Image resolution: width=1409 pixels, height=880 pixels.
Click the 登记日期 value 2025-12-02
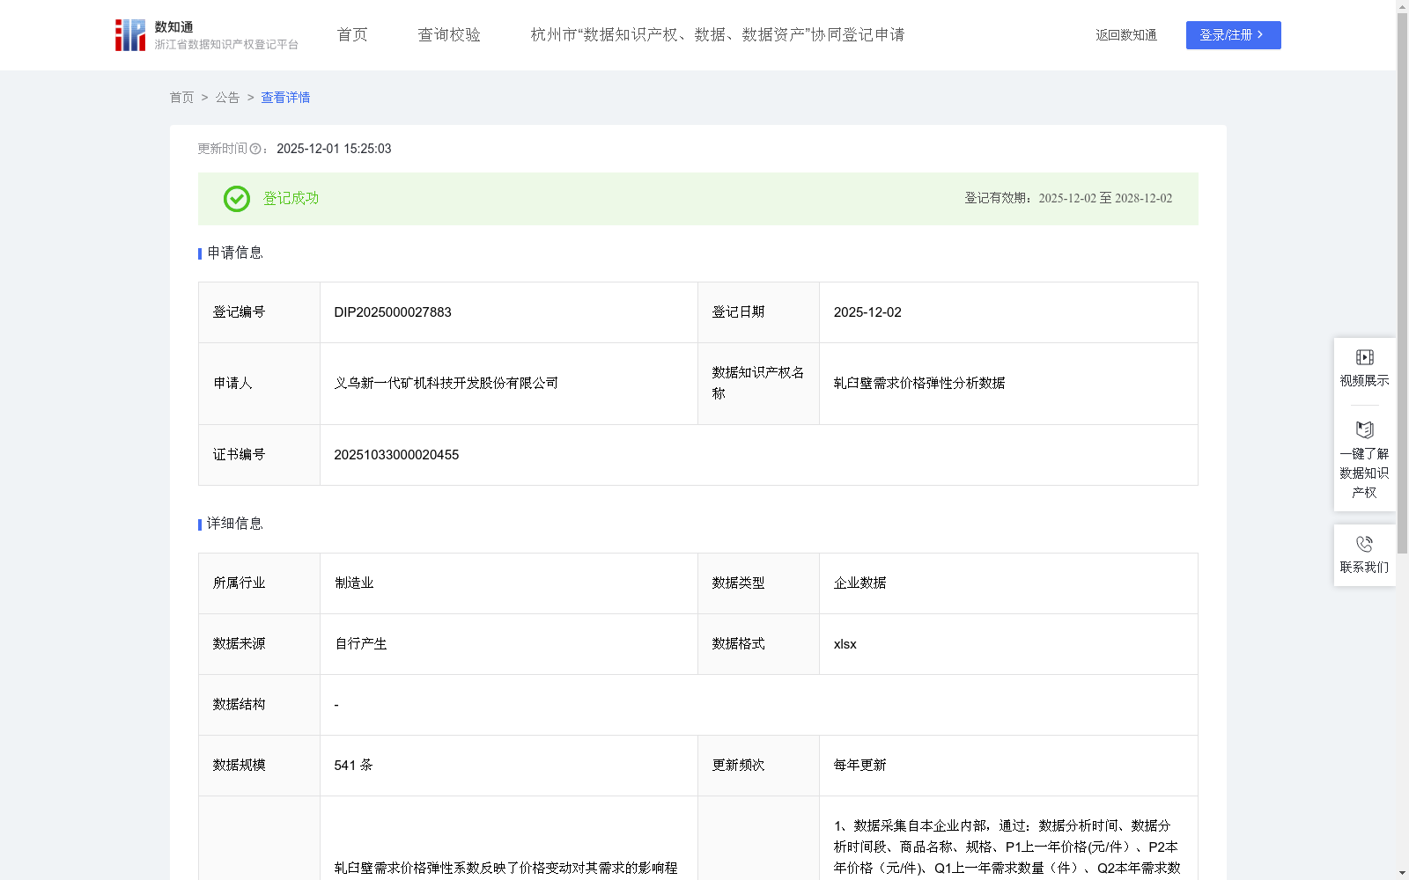click(867, 312)
